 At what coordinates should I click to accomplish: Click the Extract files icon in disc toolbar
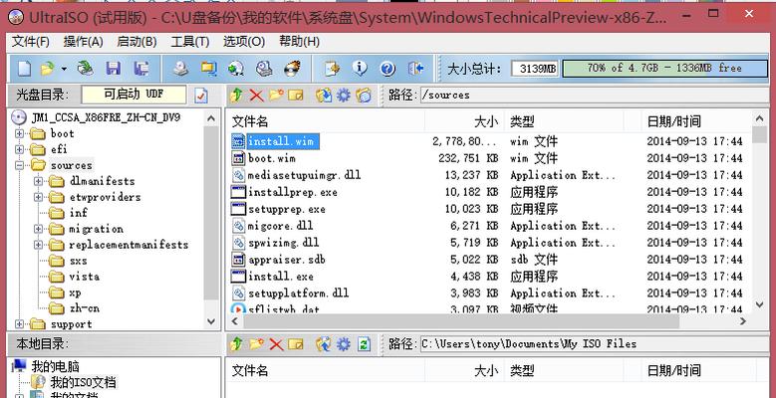323,95
